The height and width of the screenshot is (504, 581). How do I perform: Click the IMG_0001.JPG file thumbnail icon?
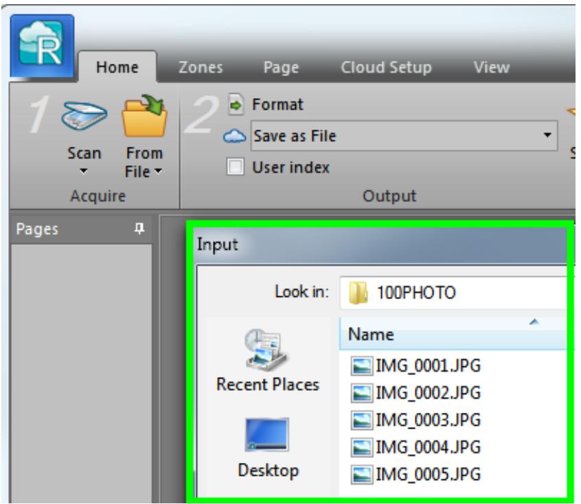[x=361, y=365]
